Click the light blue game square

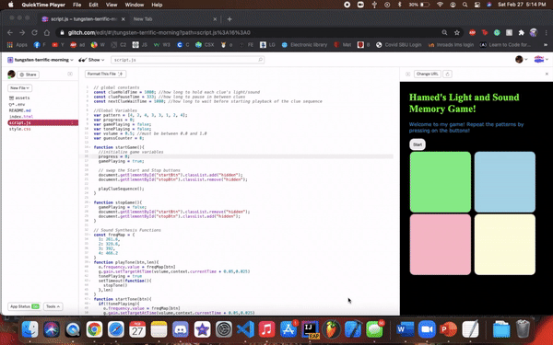click(505, 182)
